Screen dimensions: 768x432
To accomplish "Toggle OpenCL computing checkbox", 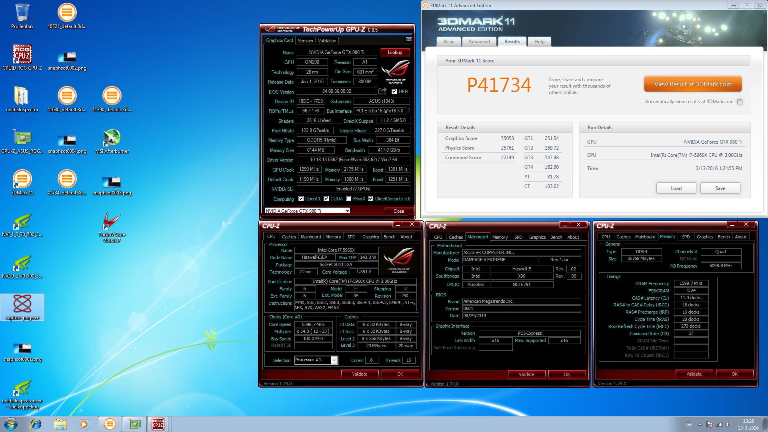I will (301, 199).
